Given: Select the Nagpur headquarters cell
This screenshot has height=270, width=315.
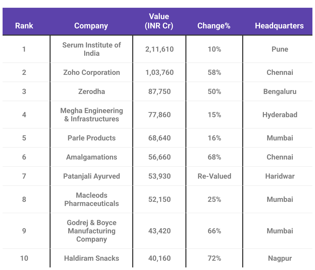Looking at the screenshot, I should [280, 258].
